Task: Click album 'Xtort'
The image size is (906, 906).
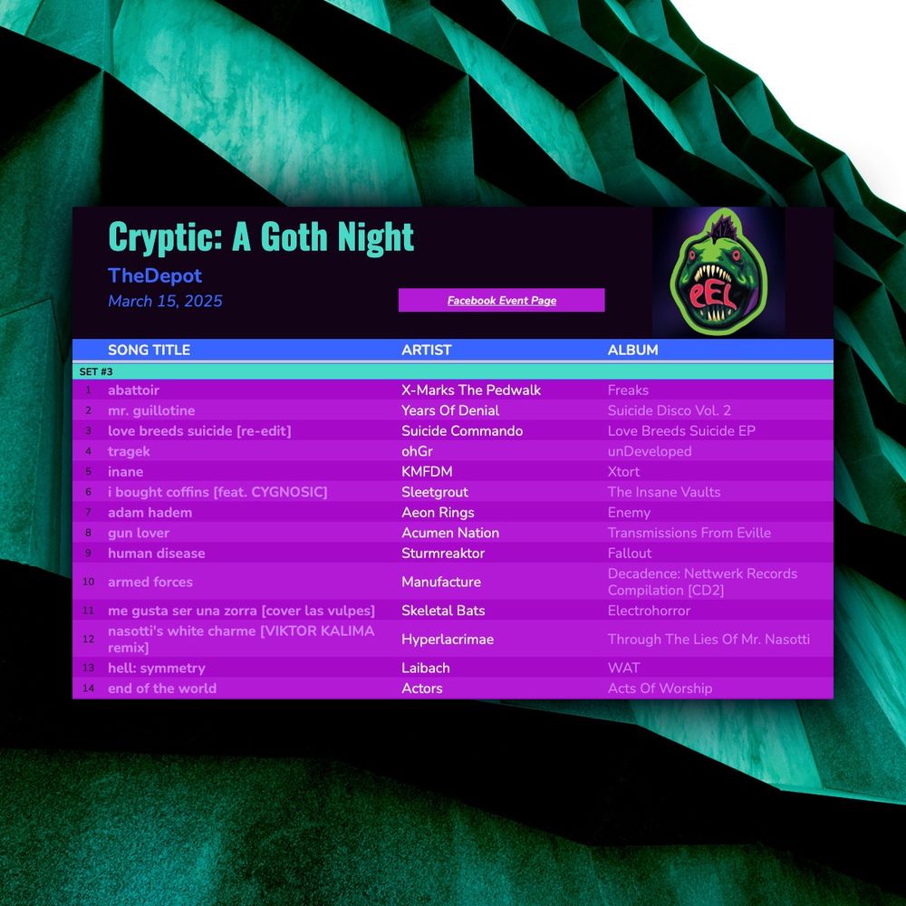Action: click(x=623, y=472)
